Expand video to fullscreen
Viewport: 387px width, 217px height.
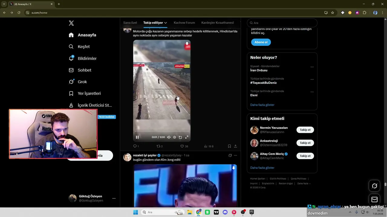pyautogui.click(x=187, y=137)
